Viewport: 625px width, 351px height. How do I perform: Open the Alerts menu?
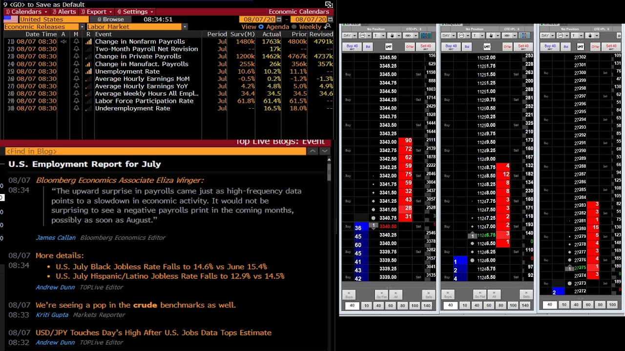tap(64, 12)
